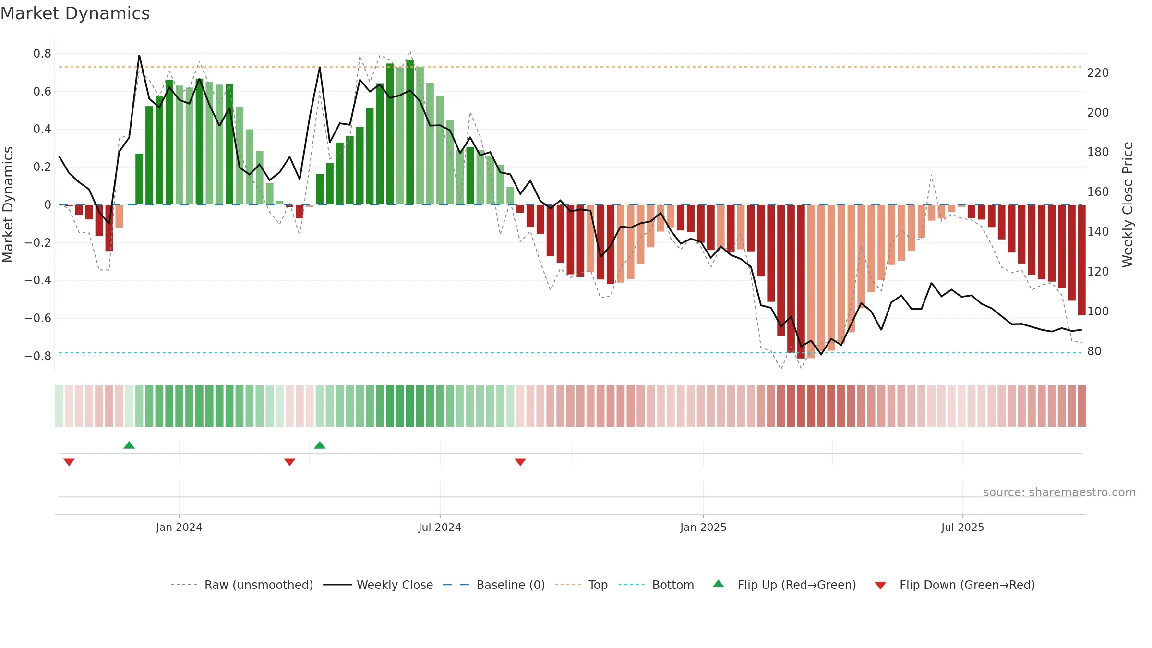This screenshot has height=648, width=1152.
Task: Click the Top legend entry
Action: coord(581,585)
